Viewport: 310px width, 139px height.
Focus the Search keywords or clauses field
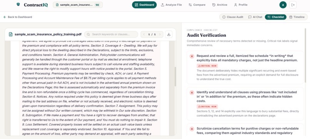pos(111,34)
